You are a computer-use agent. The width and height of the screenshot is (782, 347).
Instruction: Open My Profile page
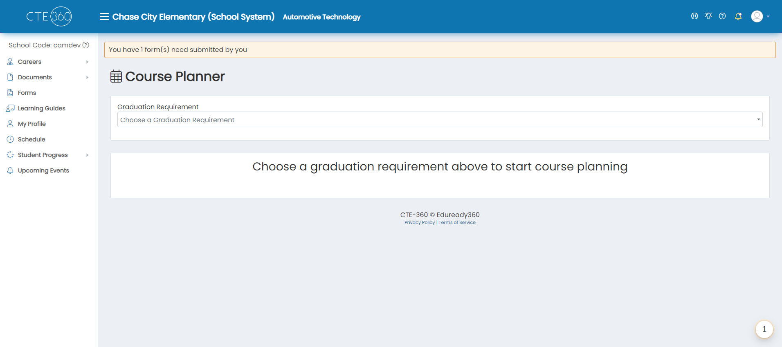pyautogui.click(x=32, y=124)
